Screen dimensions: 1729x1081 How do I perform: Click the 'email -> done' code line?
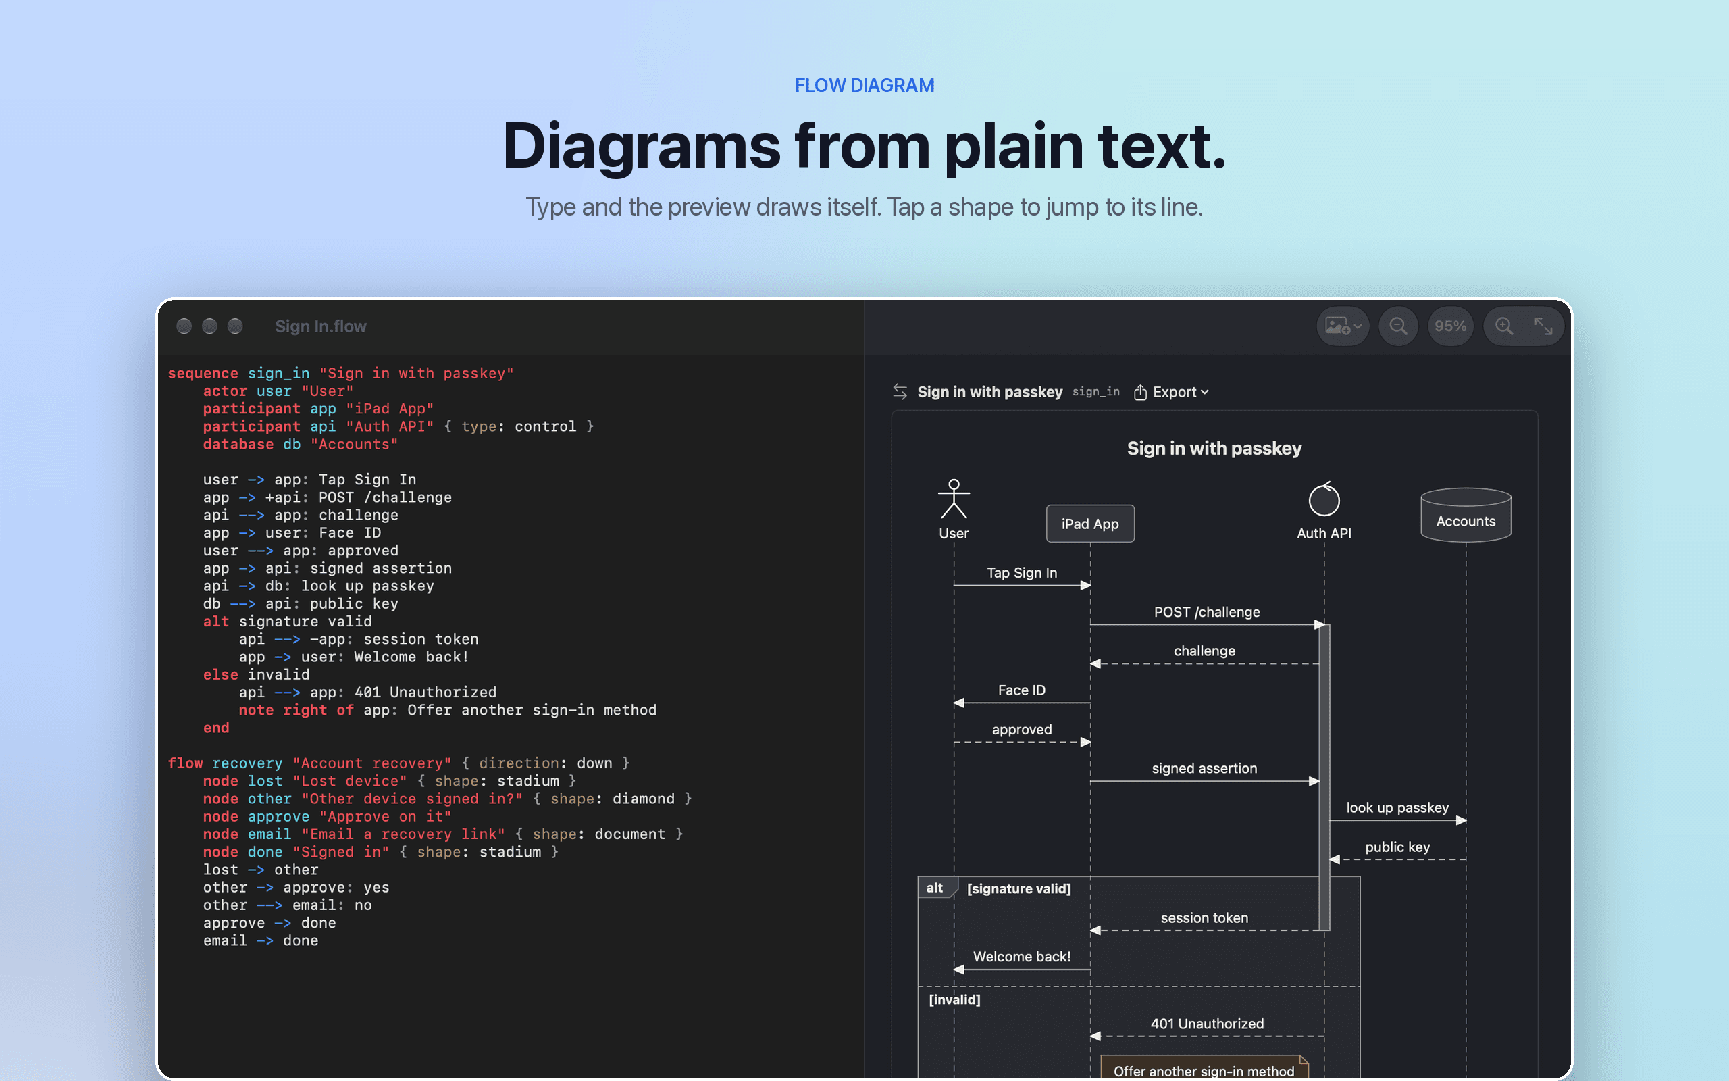point(261,940)
